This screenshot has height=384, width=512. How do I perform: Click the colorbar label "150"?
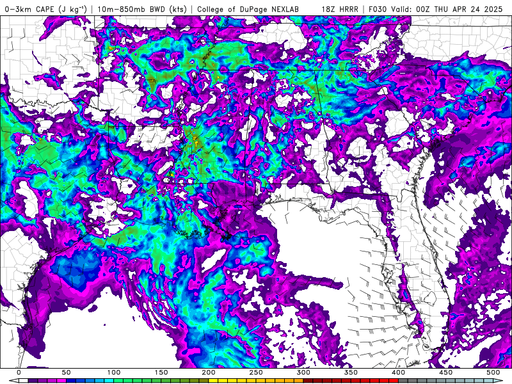[161, 372]
